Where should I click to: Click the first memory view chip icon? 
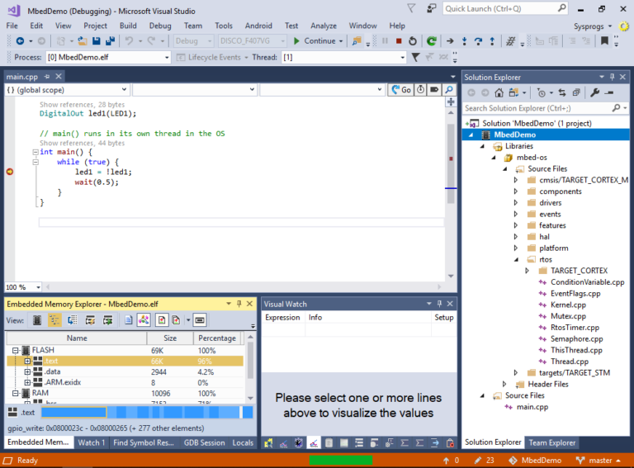[37, 320]
